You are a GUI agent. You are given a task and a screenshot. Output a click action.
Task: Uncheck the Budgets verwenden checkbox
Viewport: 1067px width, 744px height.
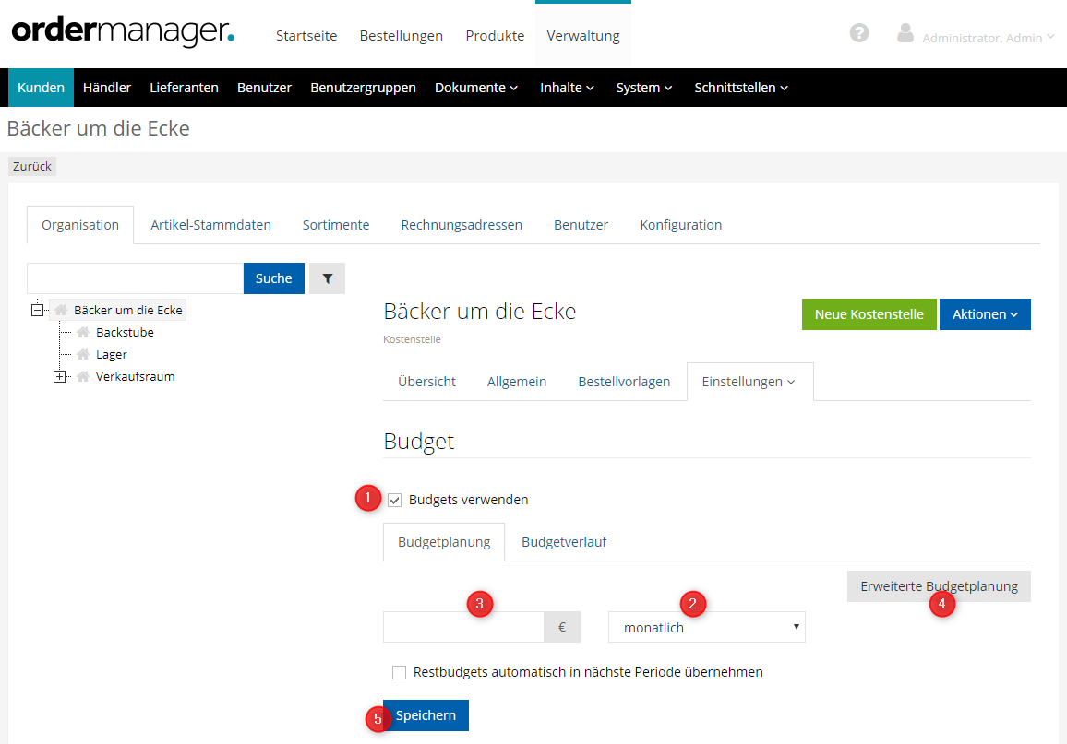(x=395, y=501)
